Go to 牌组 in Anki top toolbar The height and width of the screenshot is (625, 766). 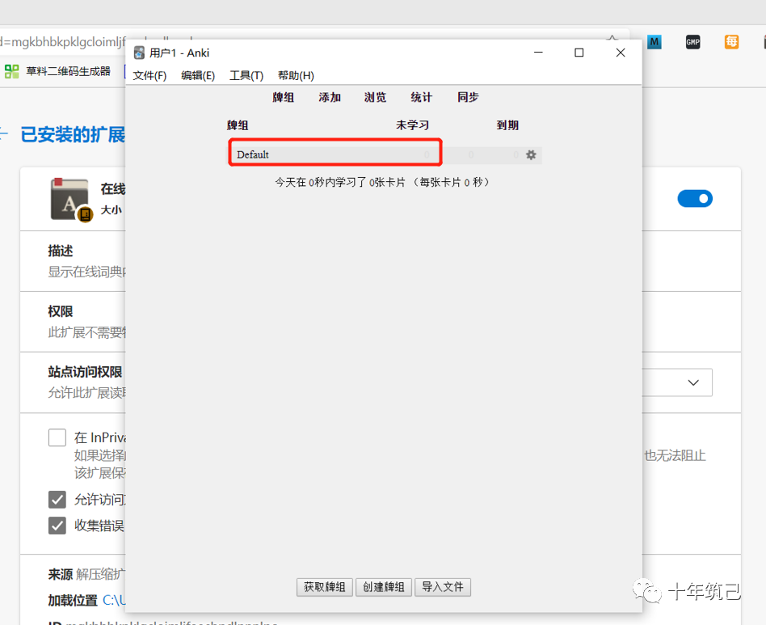[284, 97]
